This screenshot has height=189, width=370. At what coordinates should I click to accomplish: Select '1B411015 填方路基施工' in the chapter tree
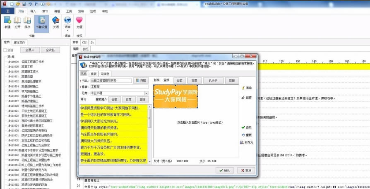(x=23, y=91)
